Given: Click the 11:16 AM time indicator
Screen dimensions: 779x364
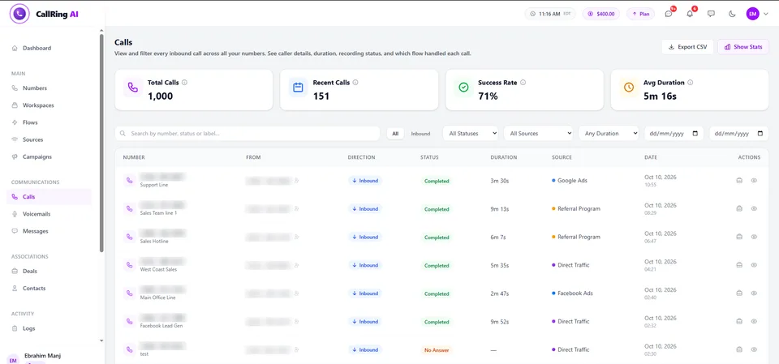Looking at the screenshot, I should click(550, 14).
